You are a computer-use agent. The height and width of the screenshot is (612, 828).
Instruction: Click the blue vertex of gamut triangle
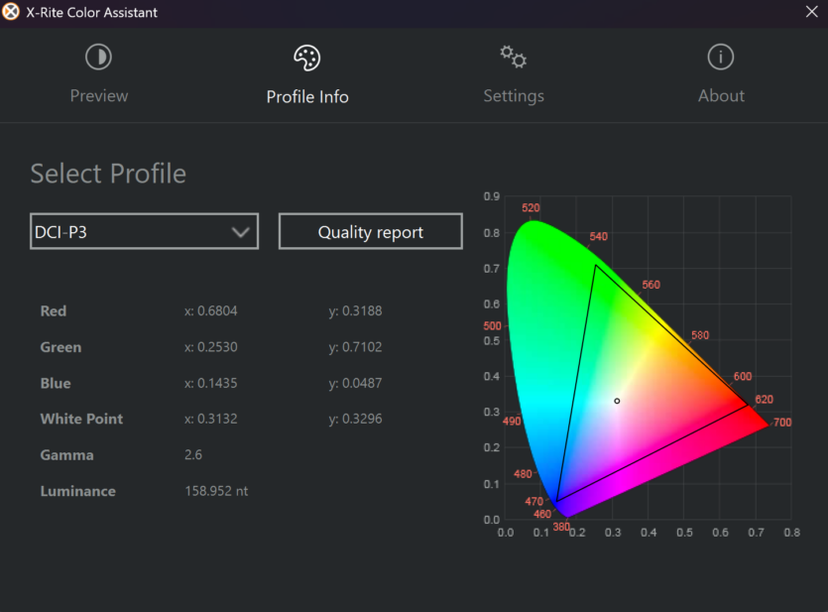[556, 501]
